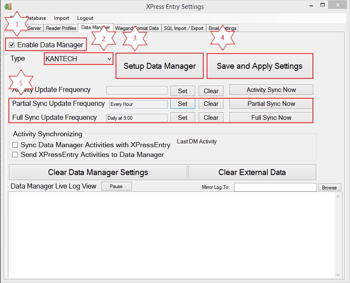The height and width of the screenshot is (283, 350).
Task: Click the 'XPress Entry Settings' window title
Action: (x=175, y=7)
